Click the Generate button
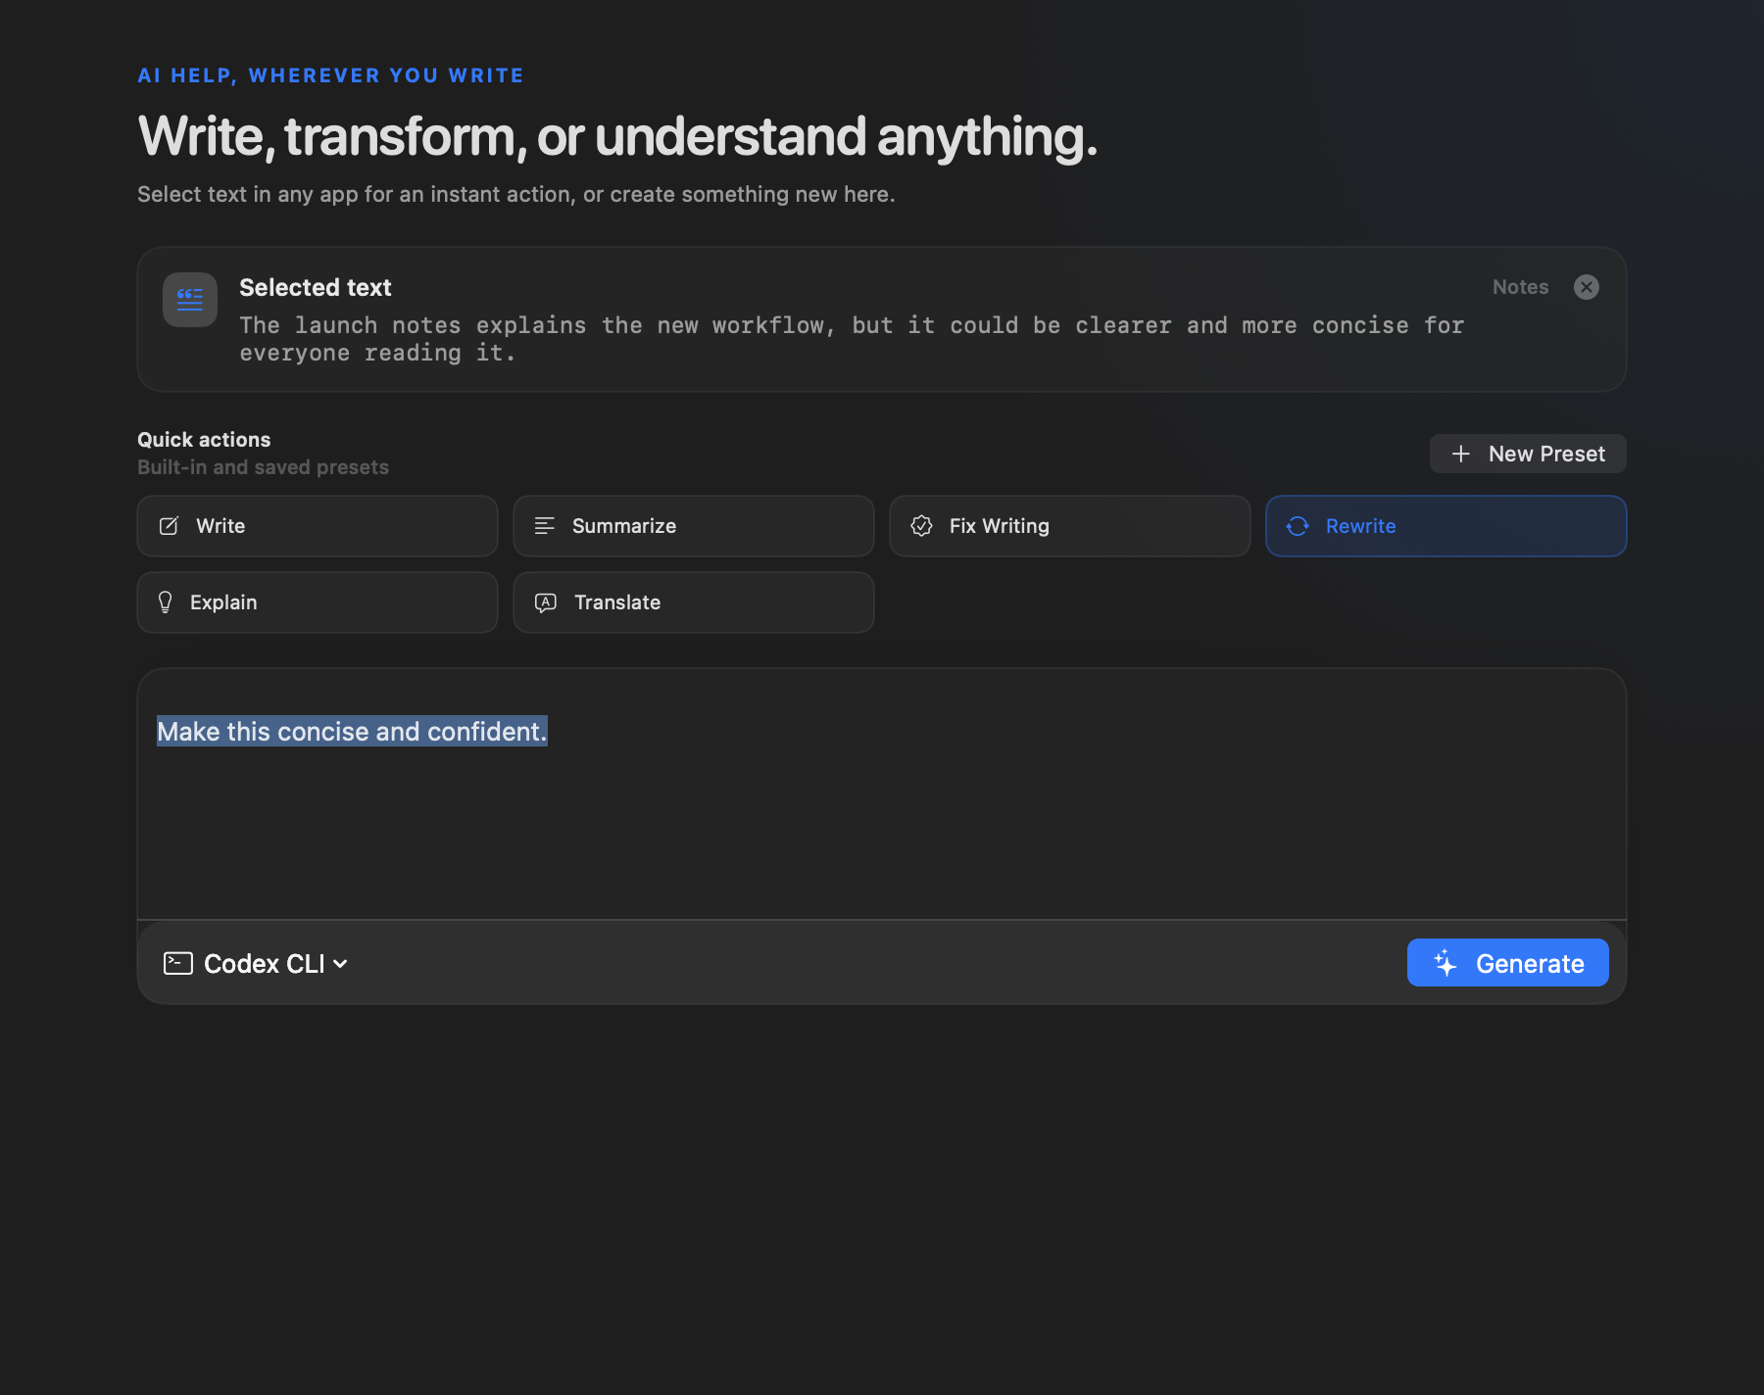Screen dimensions: 1764x1395 click(1507, 963)
